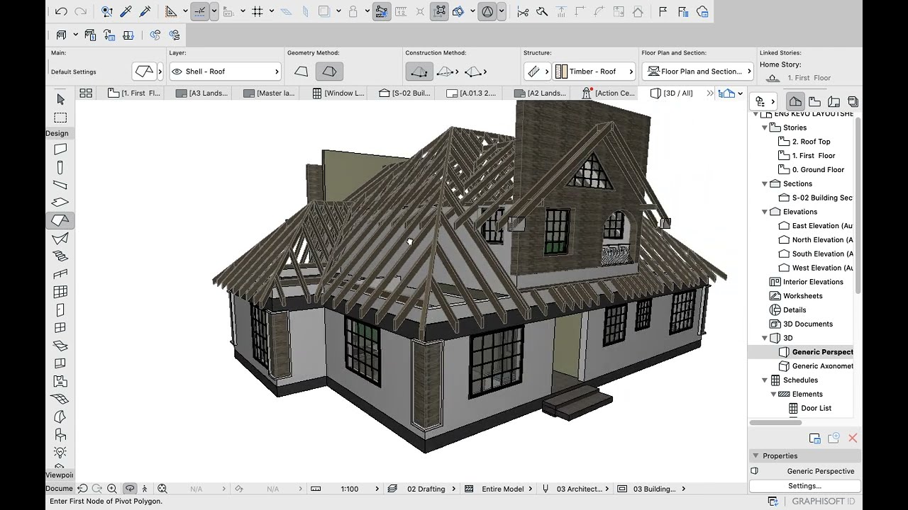Image resolution: width=908 pixels, height=510 pixels.
Task: Click the Undo arrow icon
Action: coord(61,11)
